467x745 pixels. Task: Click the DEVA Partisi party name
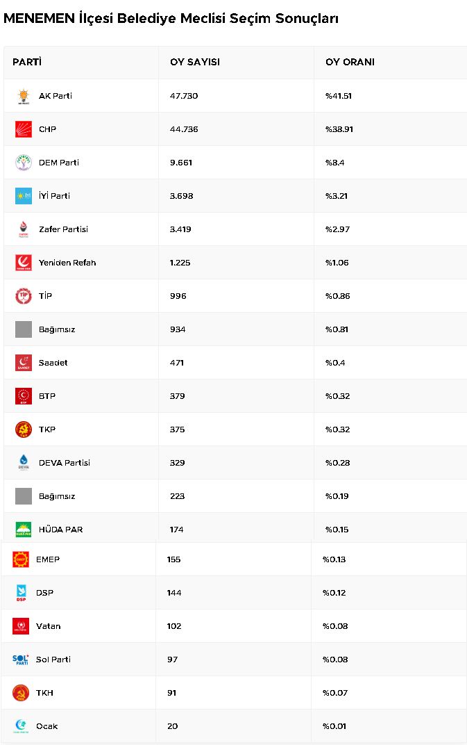point(65,463)
